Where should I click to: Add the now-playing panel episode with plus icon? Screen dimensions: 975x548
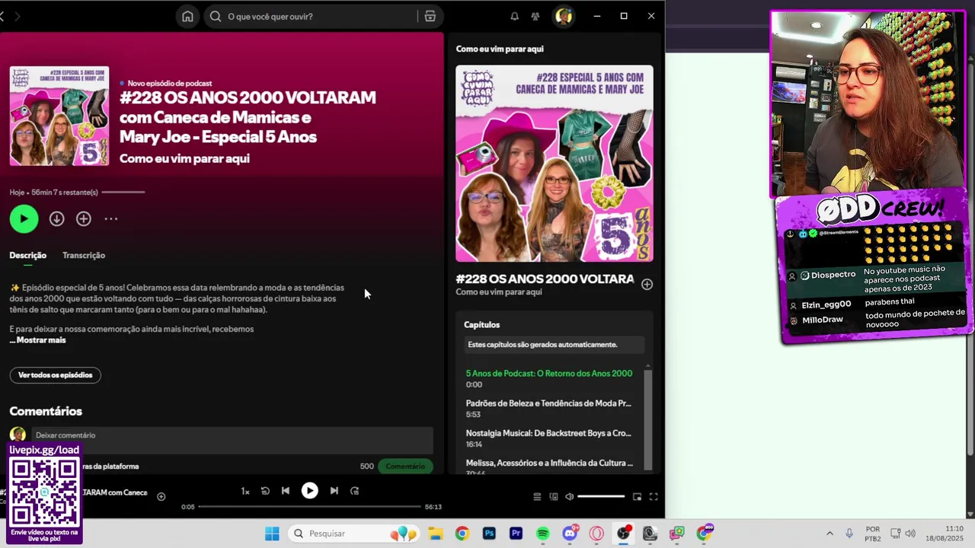pyautogui.click(x=647, y=284)
